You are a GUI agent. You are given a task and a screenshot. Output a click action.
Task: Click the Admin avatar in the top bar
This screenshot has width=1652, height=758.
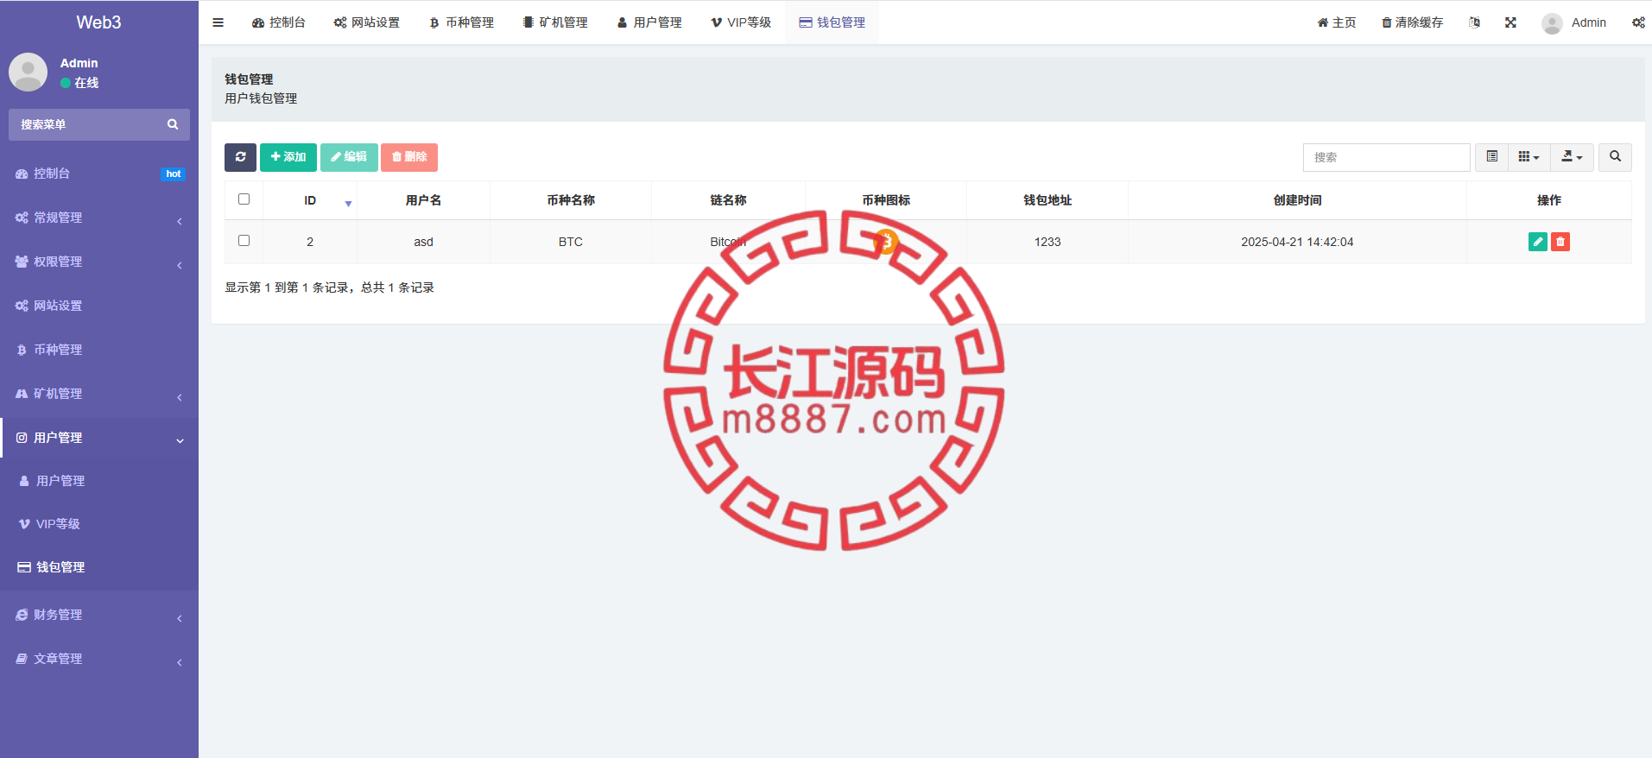click(1552, 23)
